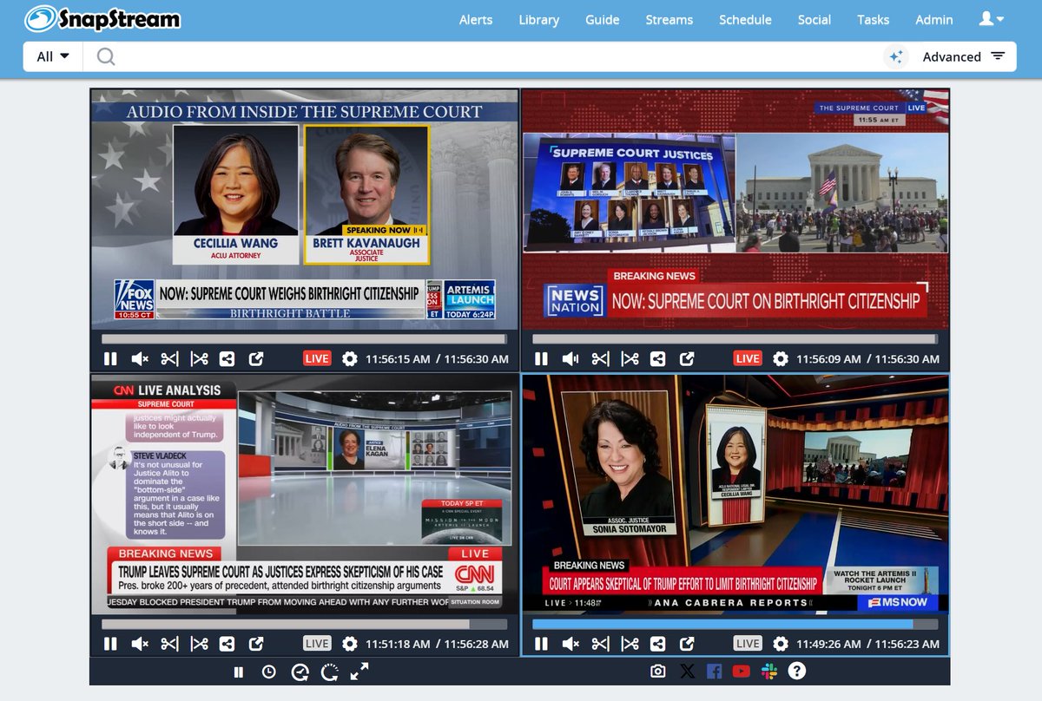The width and height of the screenshot is (1042, 701).
Task: Open settings gear on CNN player
Action: 350,644
